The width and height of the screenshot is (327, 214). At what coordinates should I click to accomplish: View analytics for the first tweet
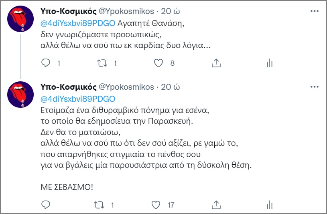point(270,63)
